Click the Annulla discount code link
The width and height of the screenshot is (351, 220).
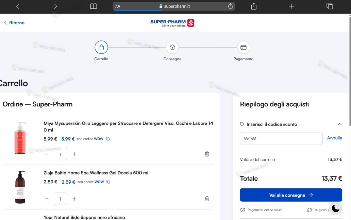tap(334, 138)
